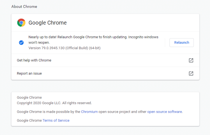Click the Relaunch button
Image resolution: width=210 pixels, height=135 pixels.
181,43
